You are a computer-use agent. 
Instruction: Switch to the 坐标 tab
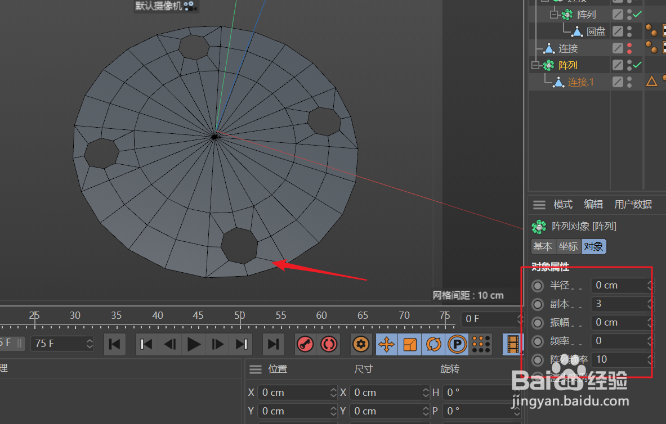pos(568,247)
